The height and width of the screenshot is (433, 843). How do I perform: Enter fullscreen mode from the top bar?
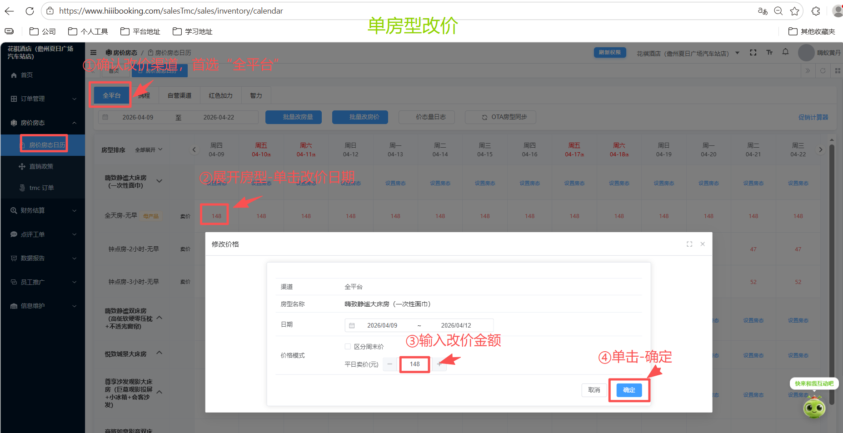753,53
